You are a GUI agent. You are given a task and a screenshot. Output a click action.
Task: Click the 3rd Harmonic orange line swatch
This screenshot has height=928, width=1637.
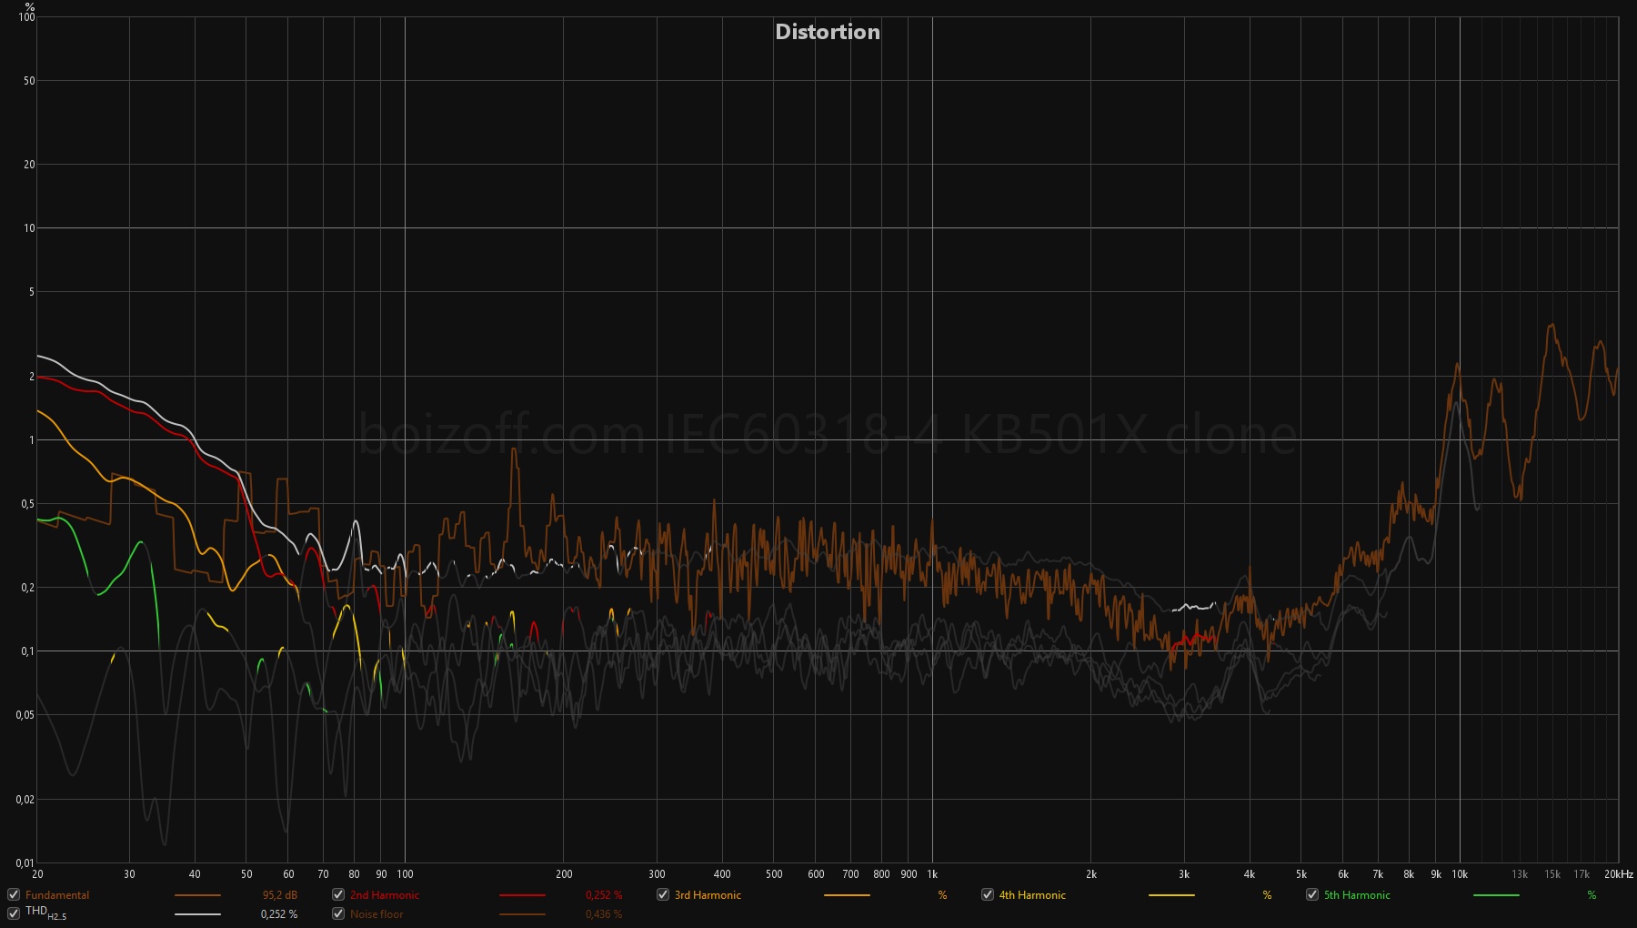(x=847, y=895)
